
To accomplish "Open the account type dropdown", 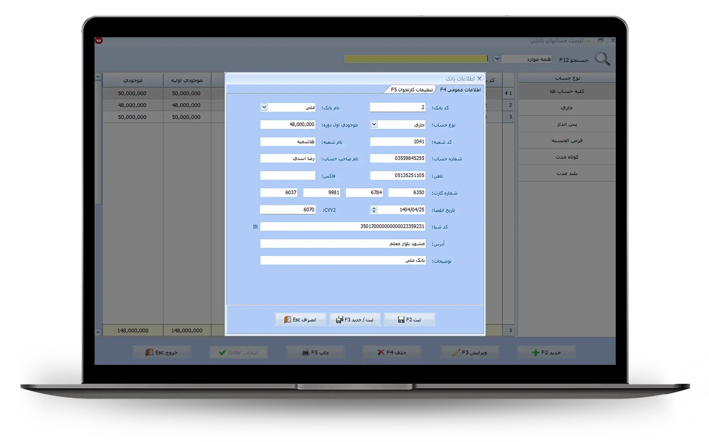I will point(374,124).
